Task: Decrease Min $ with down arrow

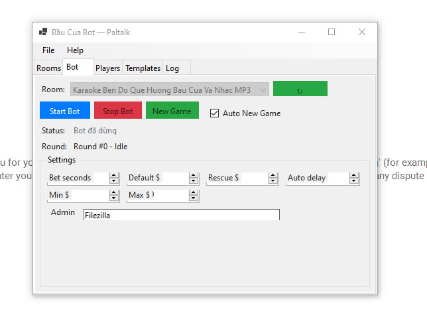Action: [114, 198]
